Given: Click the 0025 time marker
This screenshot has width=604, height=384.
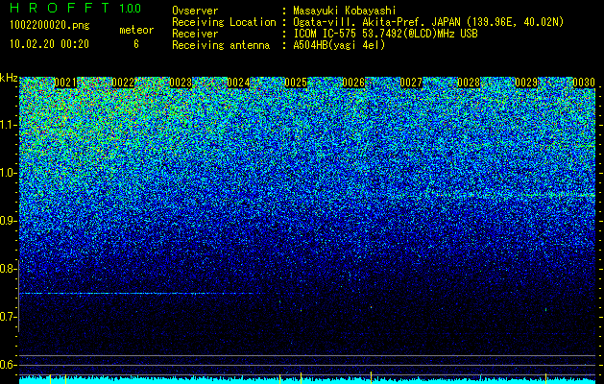Looking at the screenshot, I should pos(296,83).
